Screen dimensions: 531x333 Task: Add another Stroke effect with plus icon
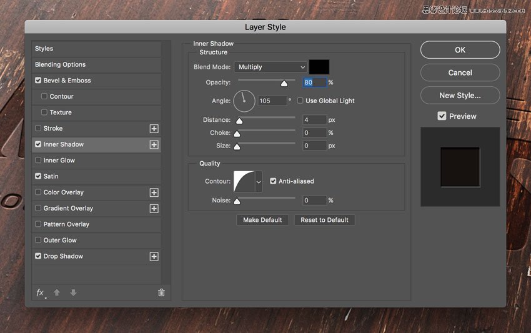(x=154, y=129)
